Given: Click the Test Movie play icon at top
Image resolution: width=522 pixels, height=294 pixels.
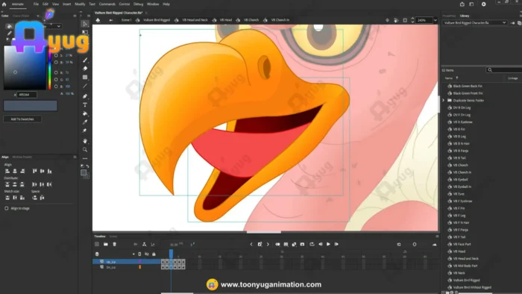Looking at the screenshot, I should click(x=483, y=4).
